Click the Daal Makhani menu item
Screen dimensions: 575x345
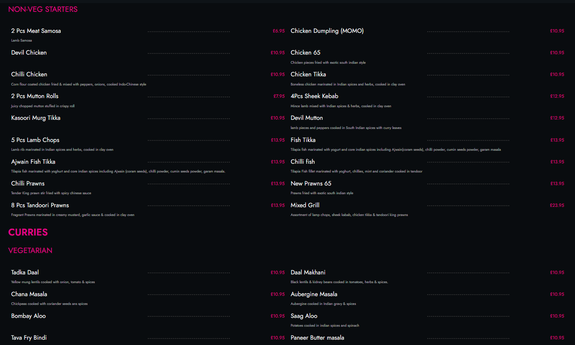tap(308, 272)
